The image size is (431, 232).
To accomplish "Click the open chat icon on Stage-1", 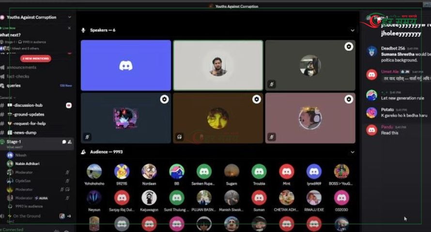I will pos(64,142).
